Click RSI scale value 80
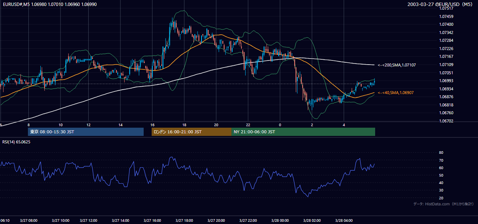Image resolution: width=478 pixels, height=224 pixels. point(441,153)
